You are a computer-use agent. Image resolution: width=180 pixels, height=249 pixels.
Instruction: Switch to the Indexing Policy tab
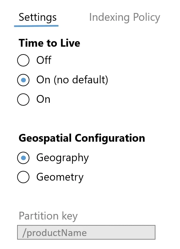125,17
